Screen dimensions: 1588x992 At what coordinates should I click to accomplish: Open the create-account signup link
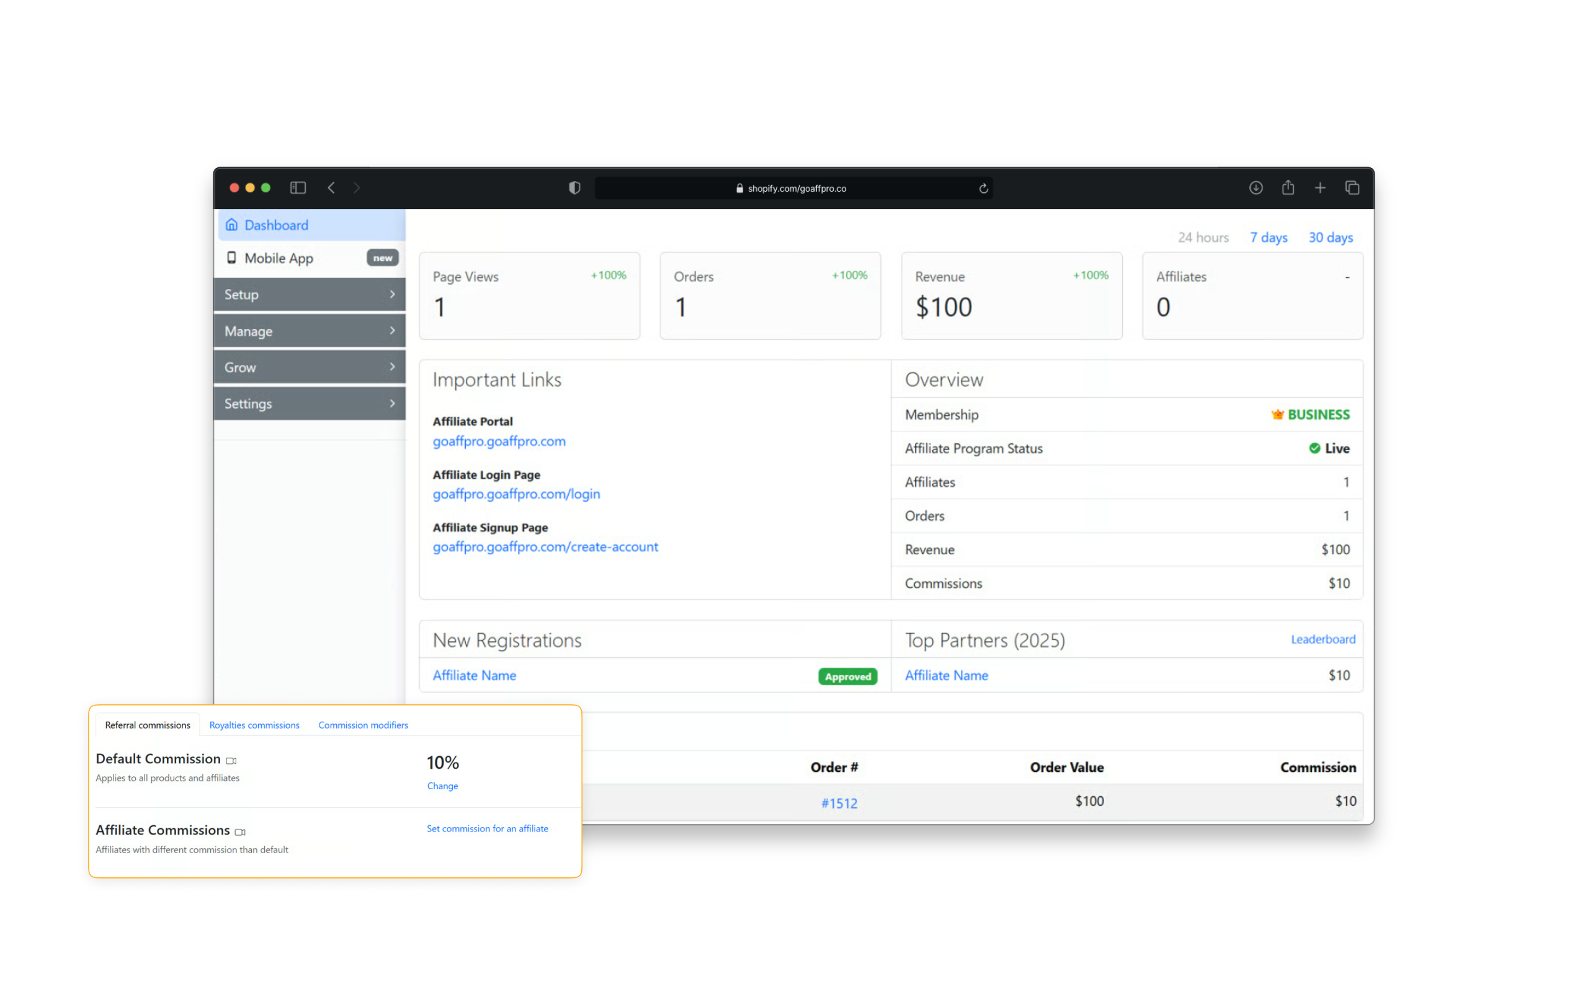click(545, 546)
